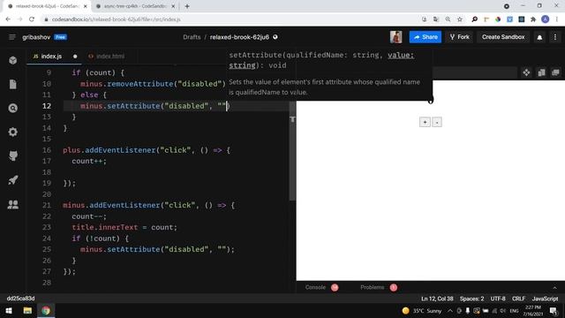Click the preview bar-chart windows icon
The image size is (565, 318).
(541, 72)
